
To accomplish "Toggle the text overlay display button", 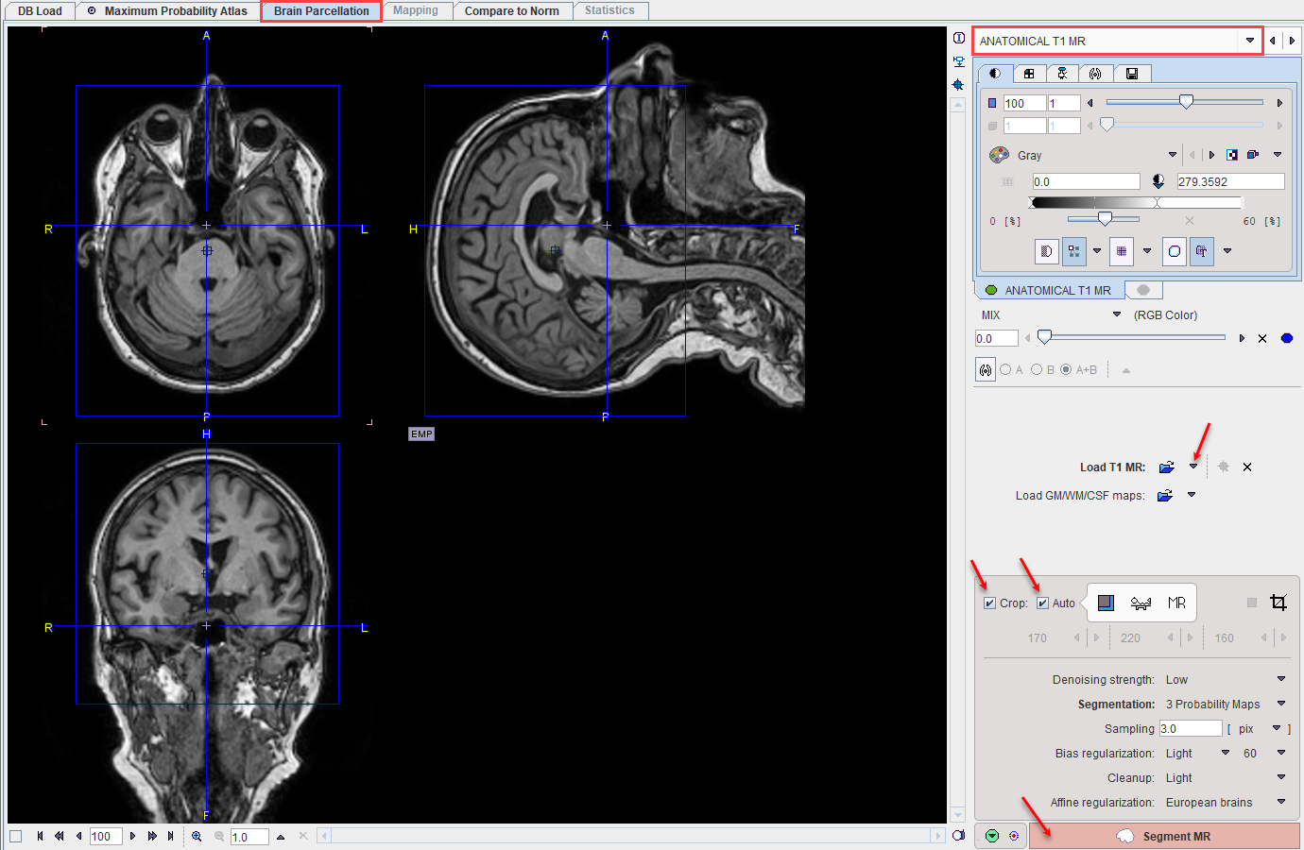I will coord(1202,251).
